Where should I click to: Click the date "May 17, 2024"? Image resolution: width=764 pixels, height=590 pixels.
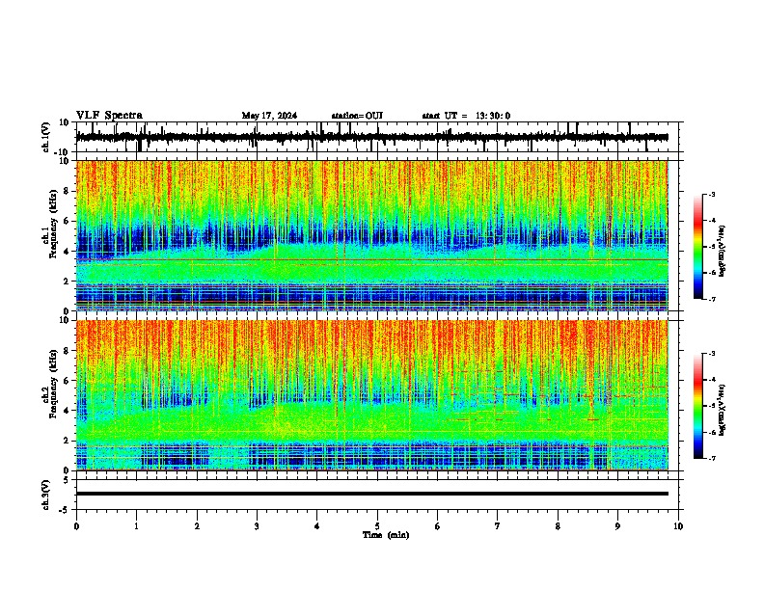tap(269, 116)
